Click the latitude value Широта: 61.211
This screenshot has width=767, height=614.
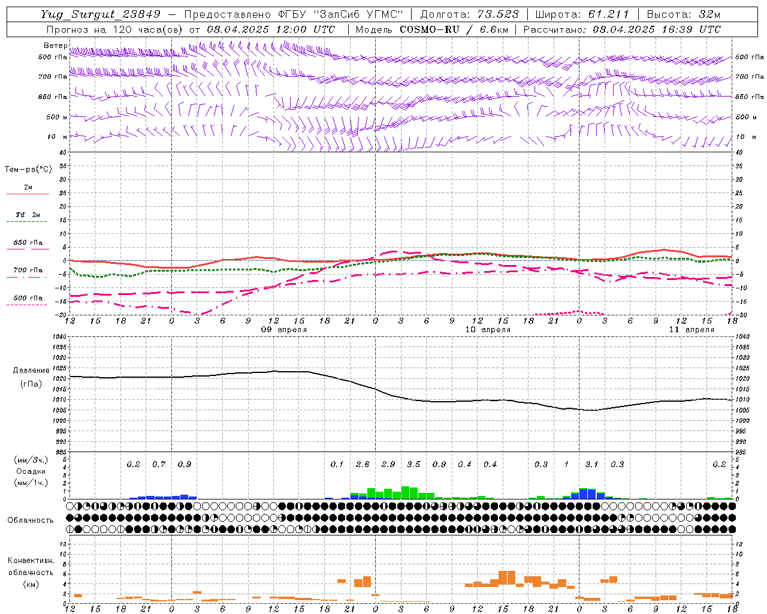[582, 14]
